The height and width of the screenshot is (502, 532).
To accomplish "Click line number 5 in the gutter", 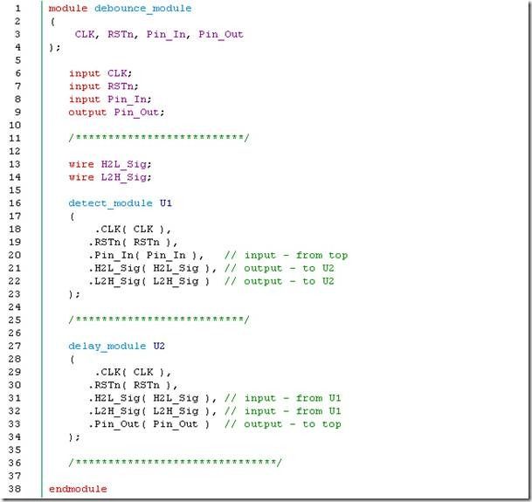I will [18, 60].
